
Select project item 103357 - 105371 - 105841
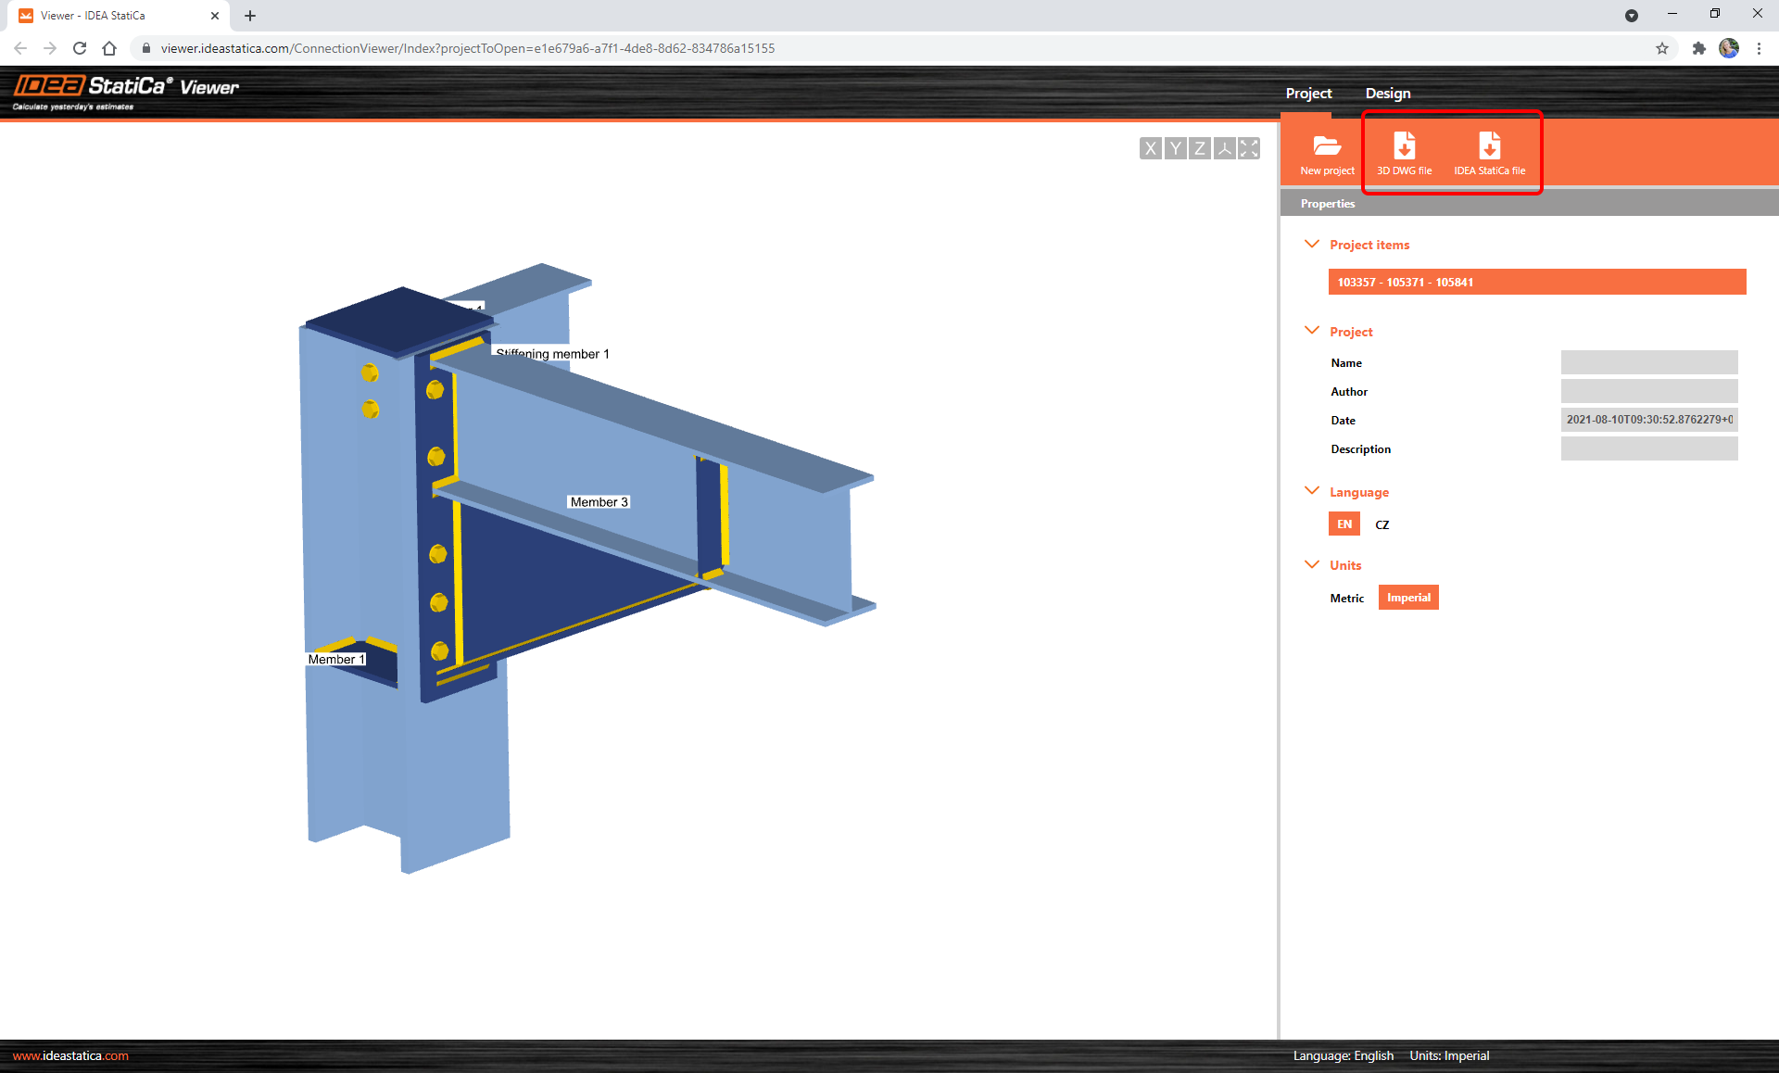coord(1536,282)
